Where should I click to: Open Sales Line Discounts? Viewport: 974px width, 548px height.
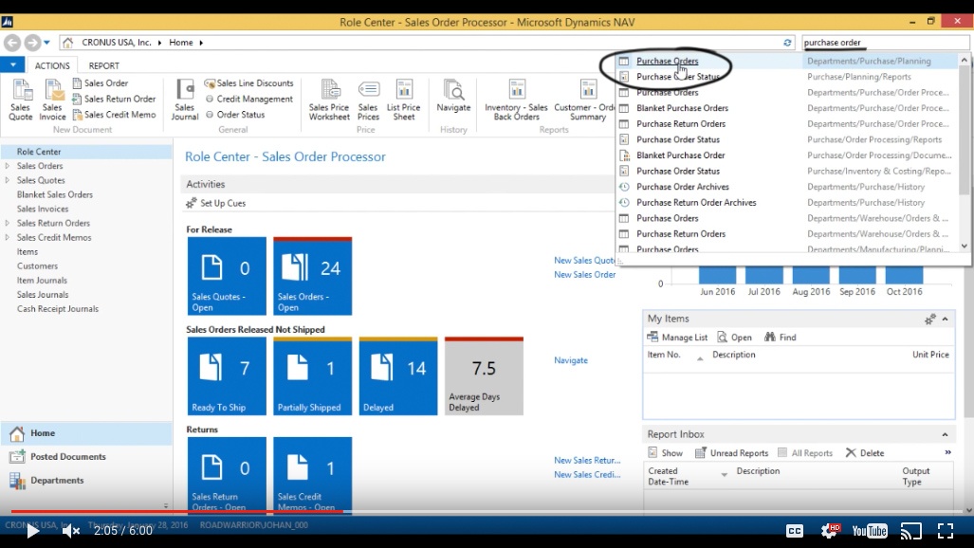coord(248,82)
